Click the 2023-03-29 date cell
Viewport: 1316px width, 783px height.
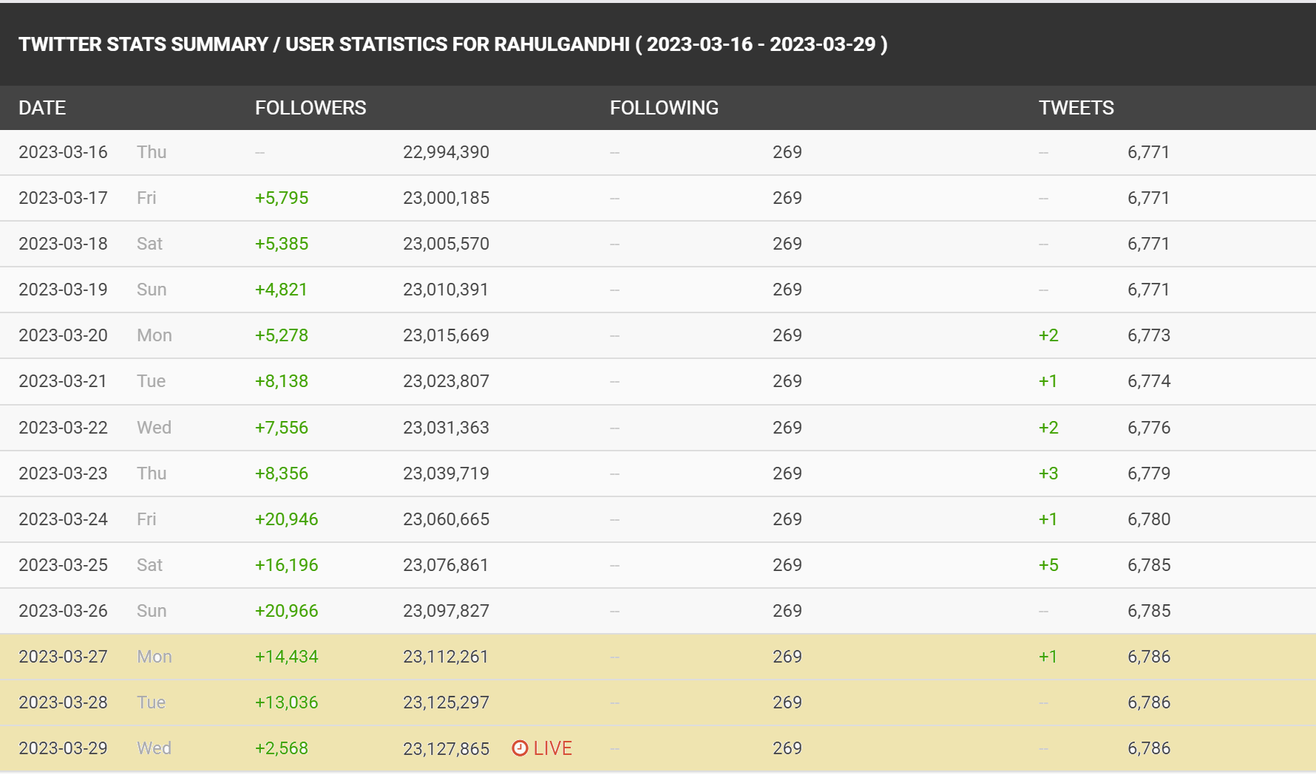click(x=63, y=748)
